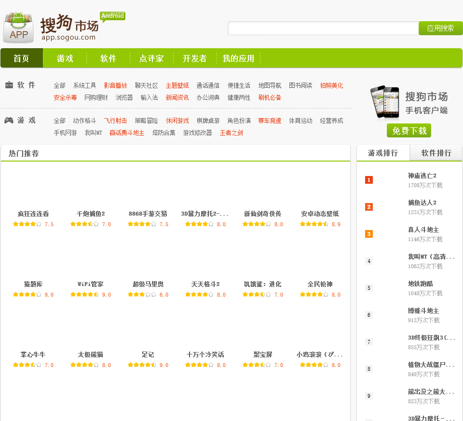463x421 pixels.
Task: Open the 便捷生活 category link
Action: click(x=239, y=86)
